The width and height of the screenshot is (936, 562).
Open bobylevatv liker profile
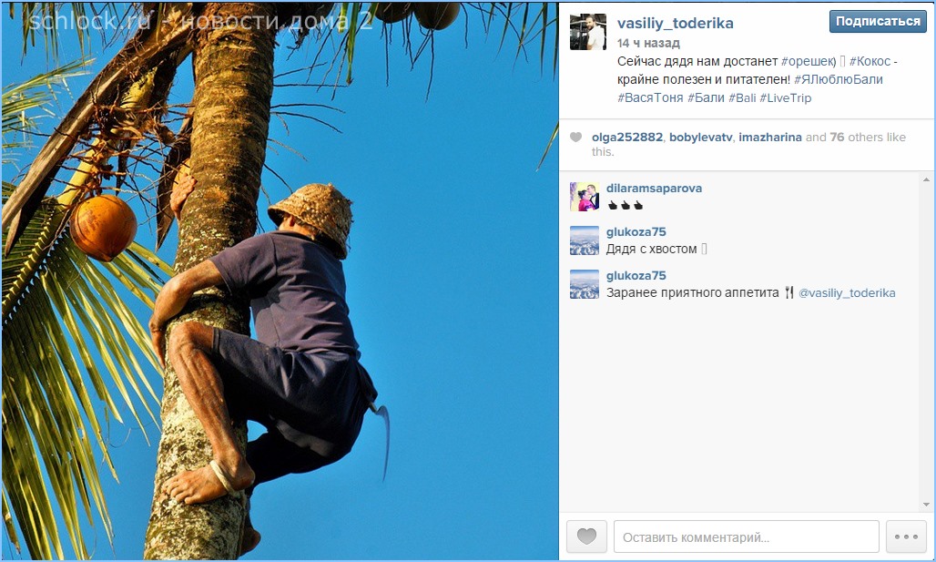[x=700, y=138]
